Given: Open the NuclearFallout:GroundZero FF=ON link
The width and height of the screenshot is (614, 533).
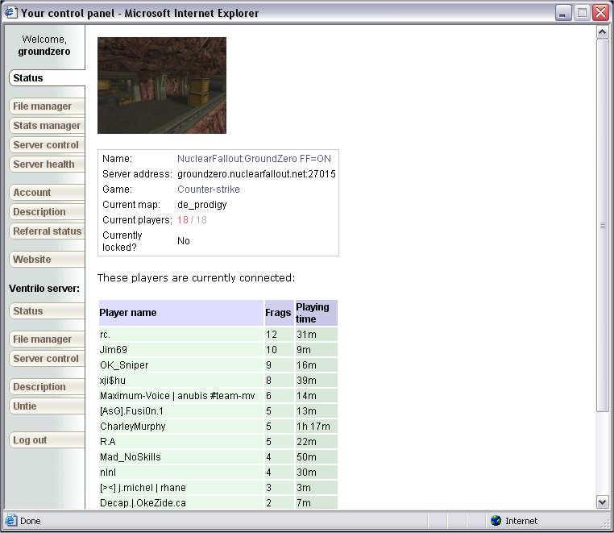Looking at the screenshot, I should tap(254, 158).
